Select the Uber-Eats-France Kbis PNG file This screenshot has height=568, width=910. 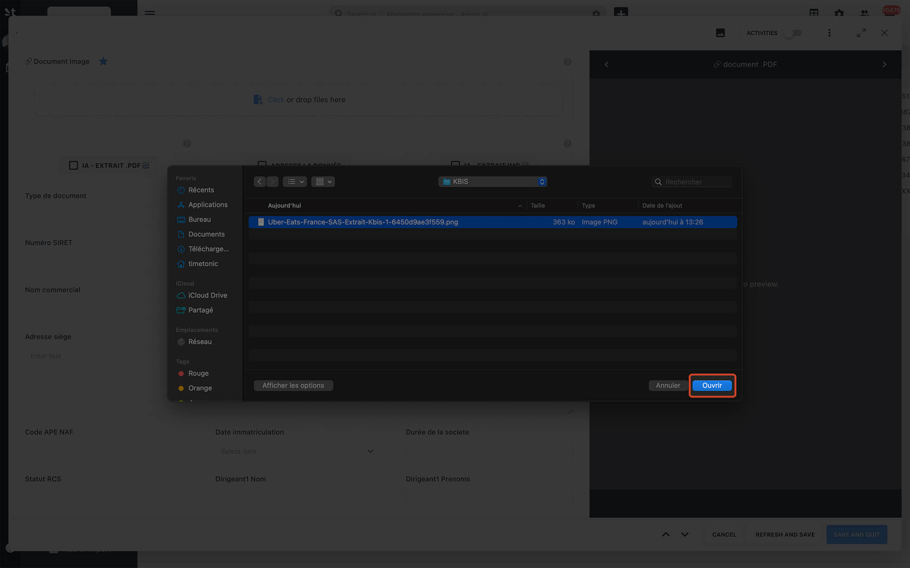click(363, 222)
